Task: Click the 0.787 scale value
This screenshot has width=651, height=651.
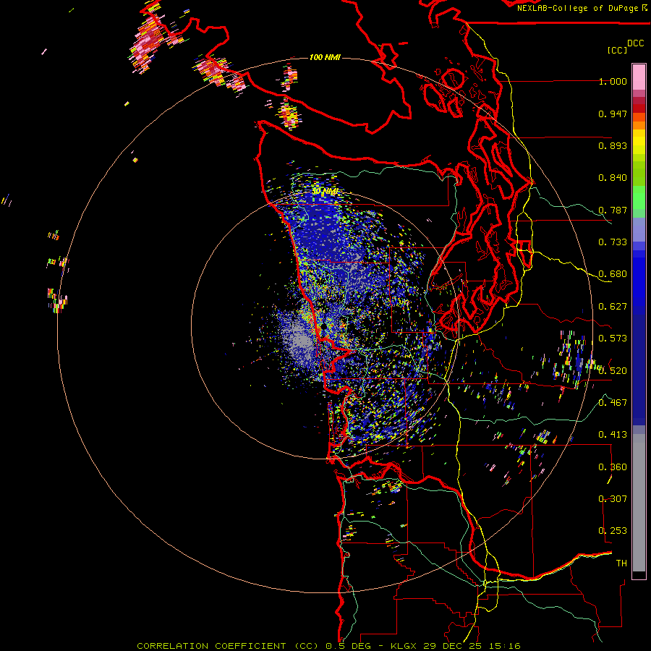Action: click(x=613, y=210)
